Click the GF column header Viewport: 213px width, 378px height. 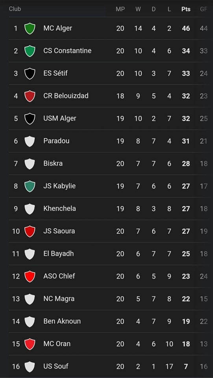pyautogui.click(x=204, y=9)
